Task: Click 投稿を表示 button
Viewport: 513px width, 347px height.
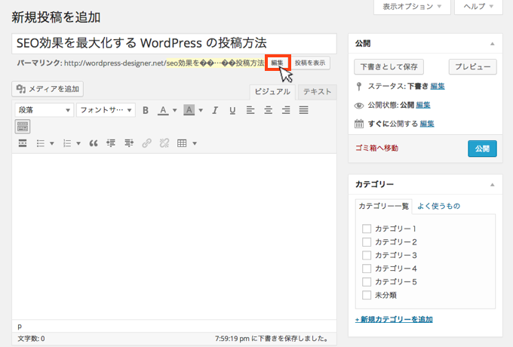Action: pyautogui.click(x=310, y=63)
